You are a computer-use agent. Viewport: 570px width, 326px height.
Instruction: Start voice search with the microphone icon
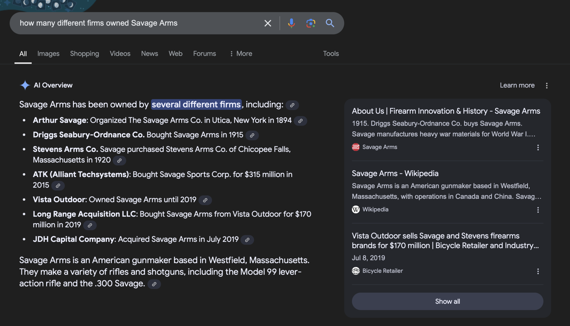(x=291, y=23)
